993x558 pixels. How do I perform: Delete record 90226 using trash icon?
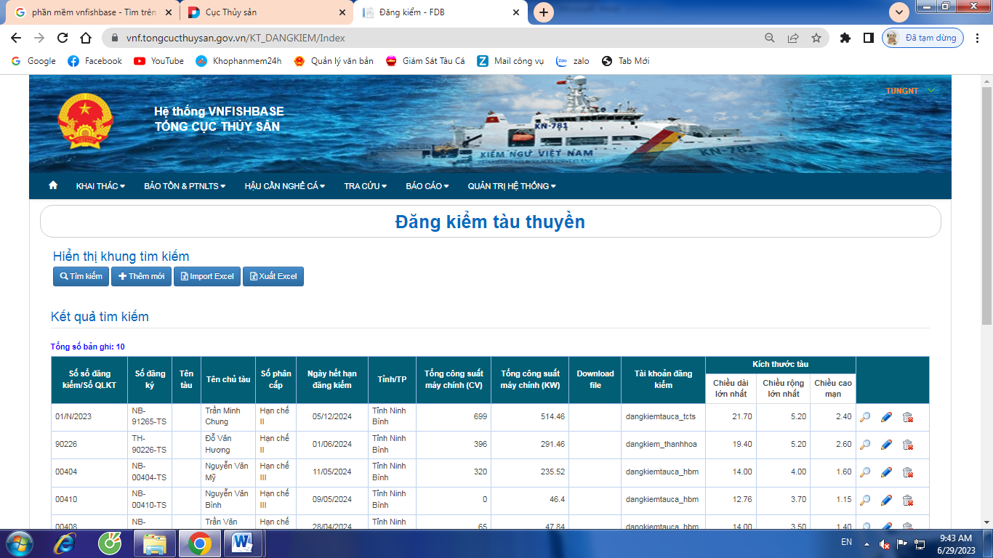[x=907, y=445]
